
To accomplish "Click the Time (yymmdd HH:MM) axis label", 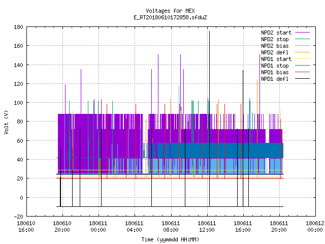I will point(170,239).
